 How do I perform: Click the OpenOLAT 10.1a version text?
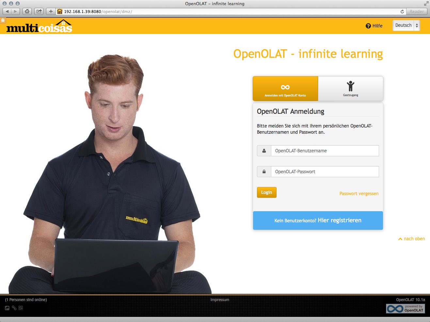point(410,300)
